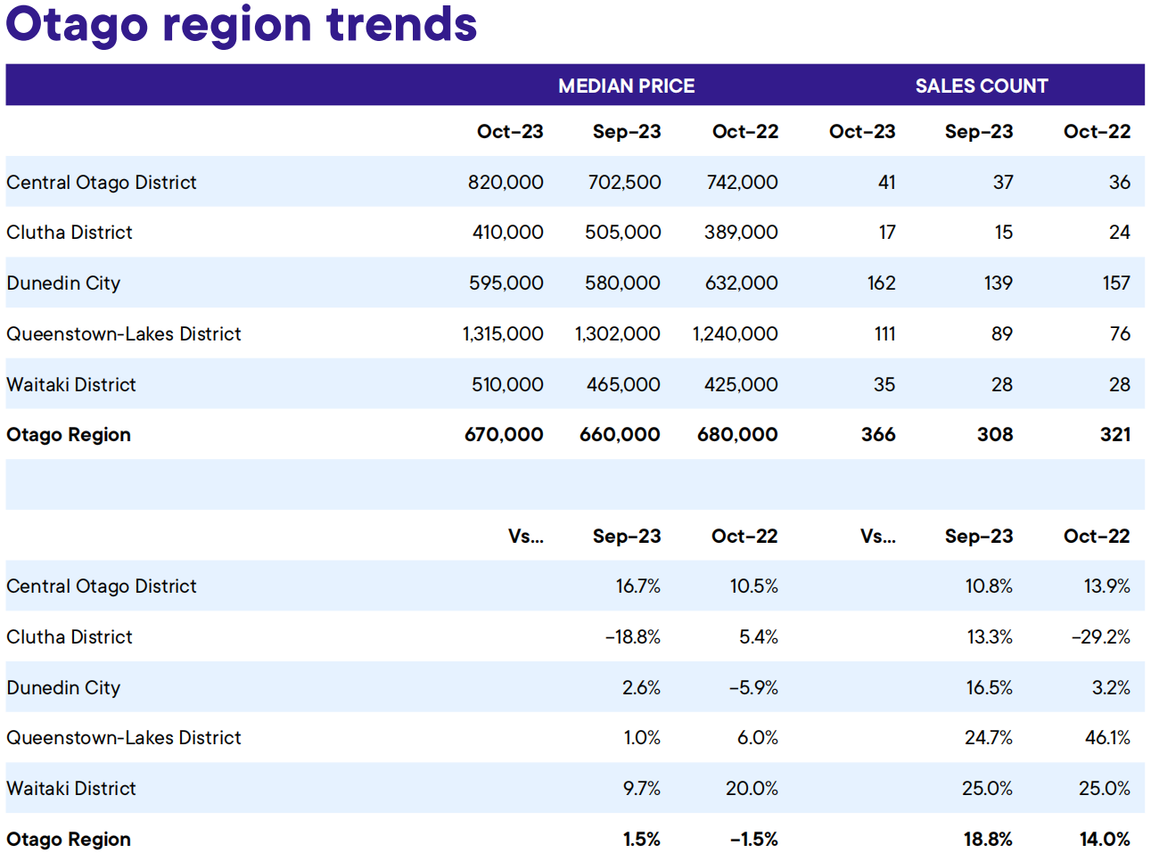The height and width of the screenshot is (861, 1151).
Task: Click Otago Region median price 670,000
Action: click(504, 434)
